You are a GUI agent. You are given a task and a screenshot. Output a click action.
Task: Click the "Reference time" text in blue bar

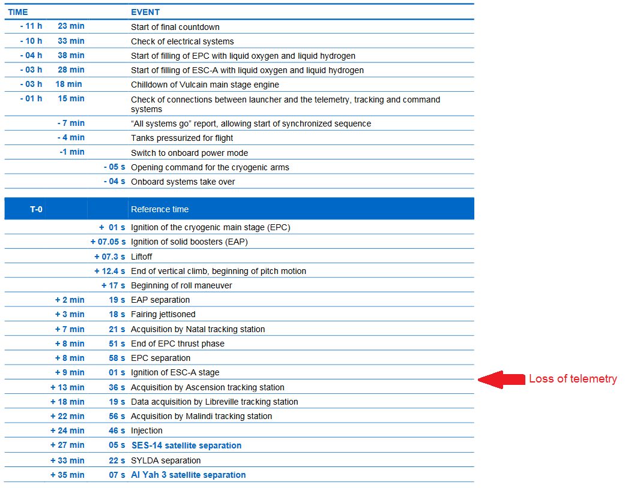tap(160, 209)
